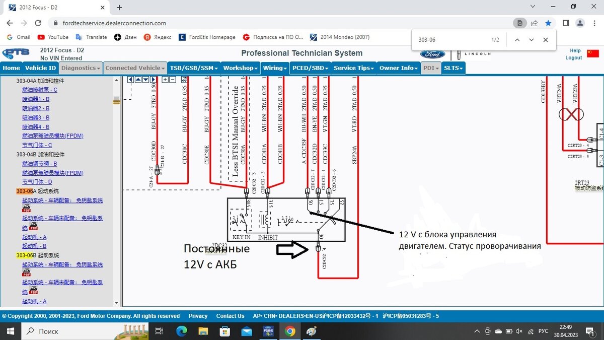This screenshot has width=604, height=340.
Task: Pan the wiring diagram up
Action: 138,80
